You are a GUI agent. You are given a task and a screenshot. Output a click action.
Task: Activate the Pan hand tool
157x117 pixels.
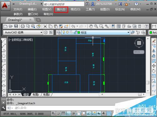coord(91,26)
